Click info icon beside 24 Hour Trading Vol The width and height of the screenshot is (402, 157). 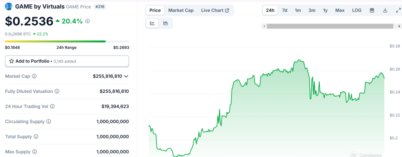(52, 106)
